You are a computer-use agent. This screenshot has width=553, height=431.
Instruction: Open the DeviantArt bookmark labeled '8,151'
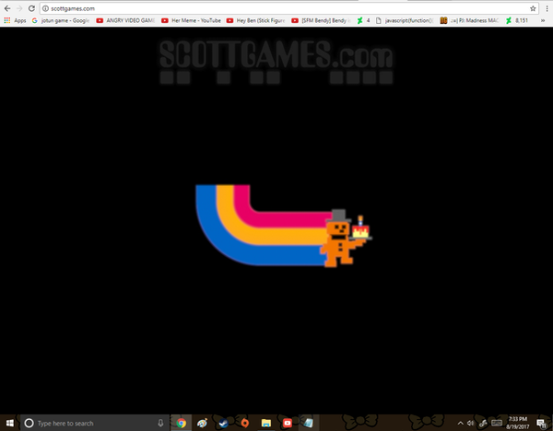tap(517, 20)
